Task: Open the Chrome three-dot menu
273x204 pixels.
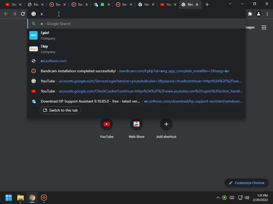Action: (x=267, y=14)
